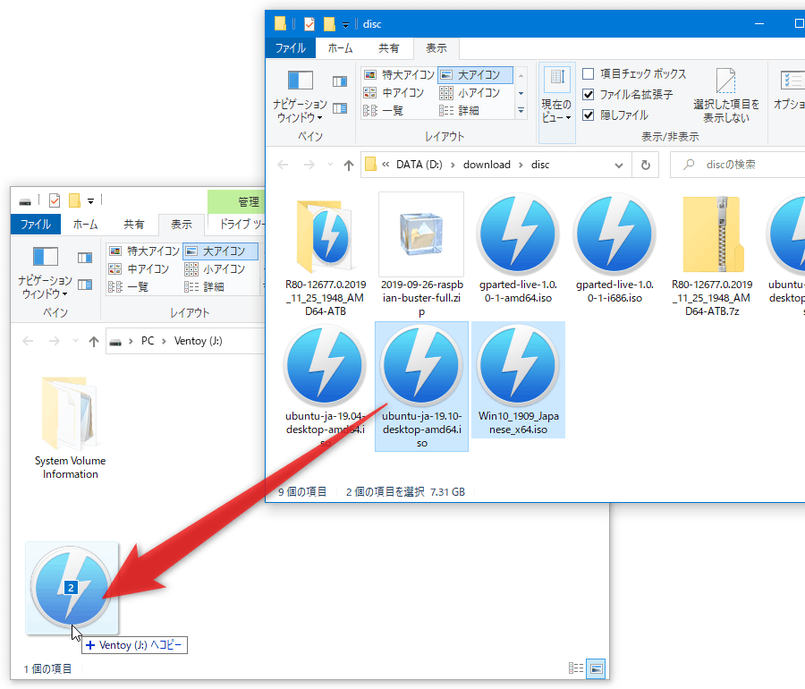Toggle 項目チェック ボックス checkbox

pyautogui.click(x=589, y=74)
